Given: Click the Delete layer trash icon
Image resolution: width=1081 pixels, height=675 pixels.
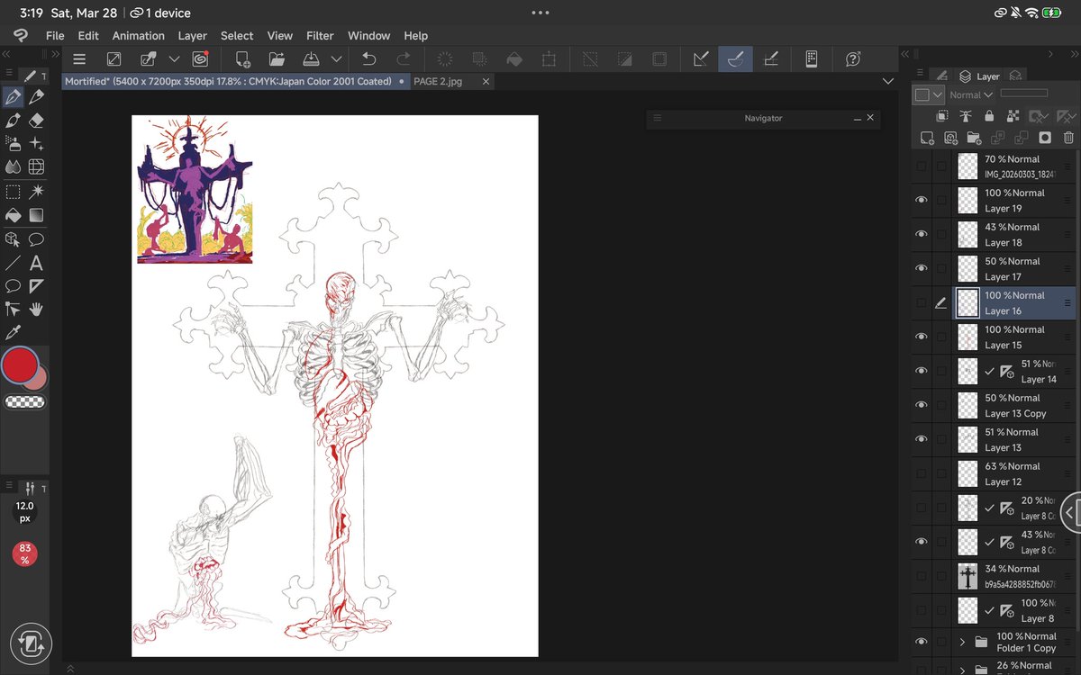Looking at the screenshot, I should click(x=1068, y=138).
